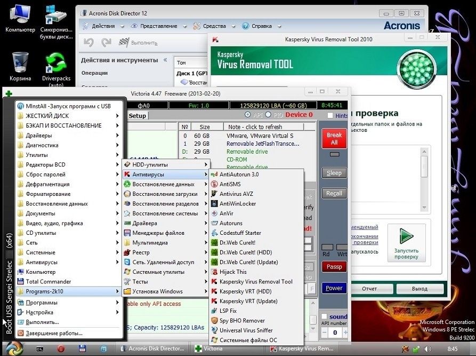476x356 pixels.
Task: Launch AntiAutorun 3.0 from menu
Action: (256, 175)
